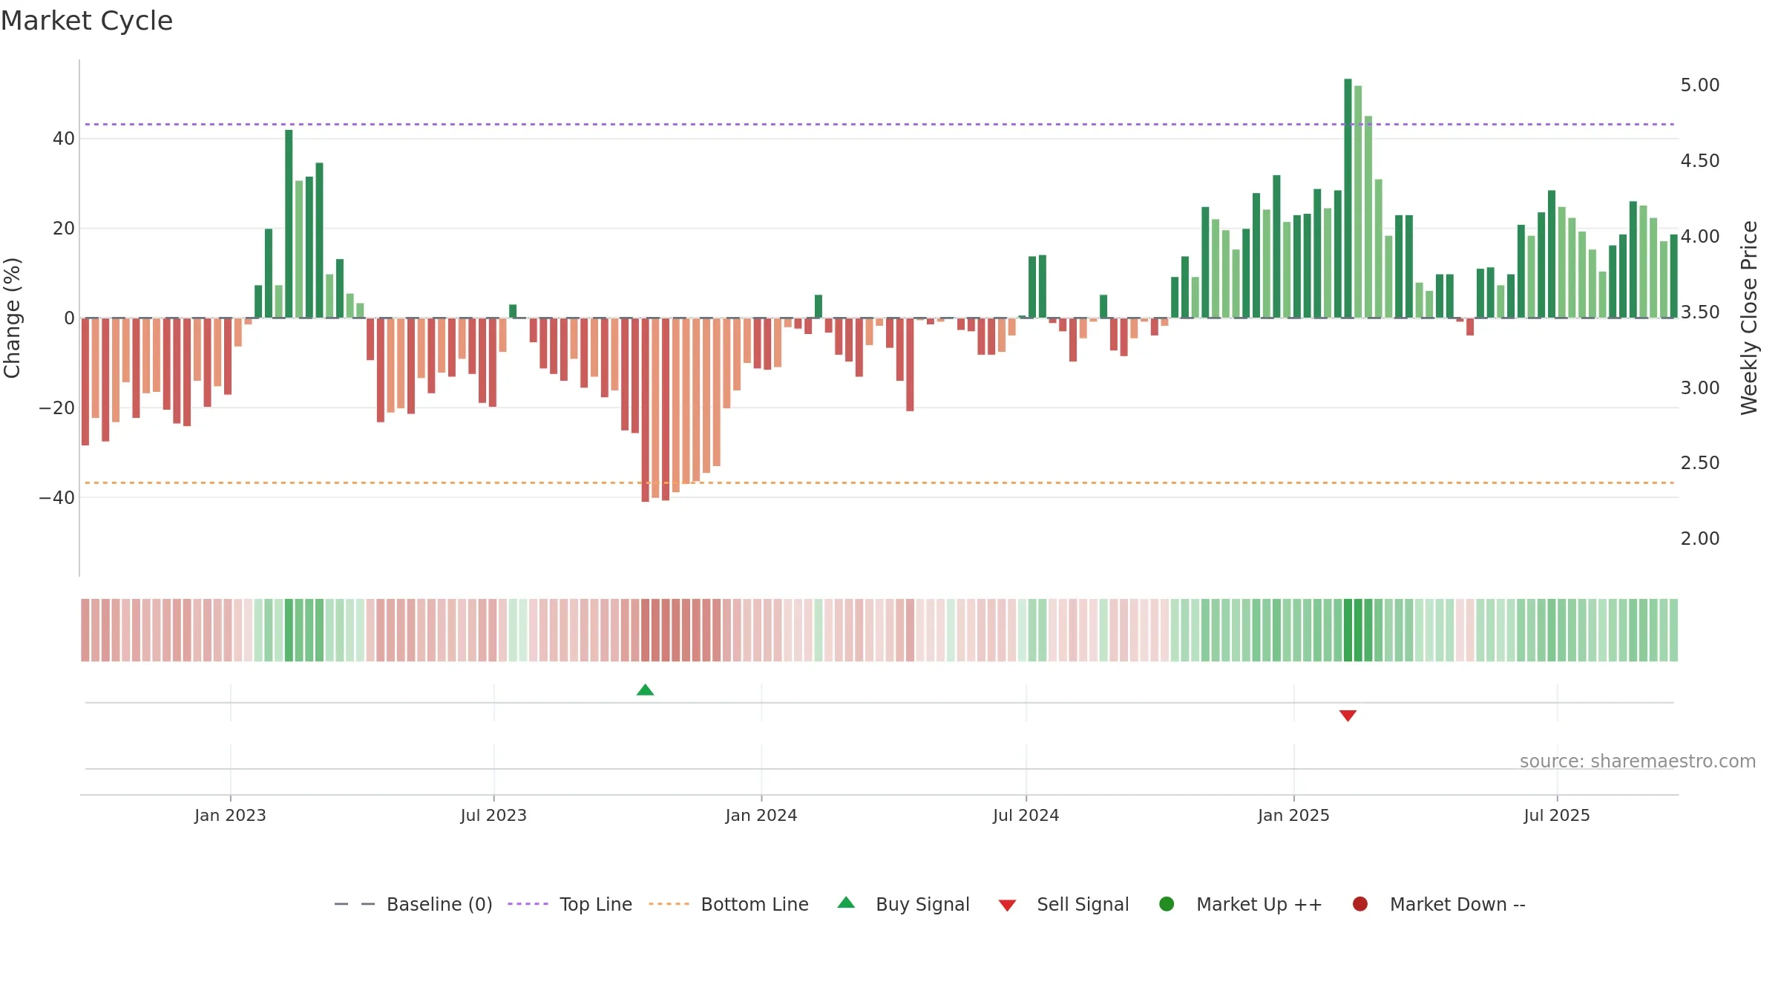Click the 5.00 price axis label

1700,85
